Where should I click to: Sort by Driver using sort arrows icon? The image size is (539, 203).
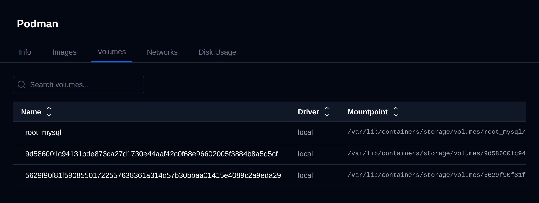pos(327,112)
